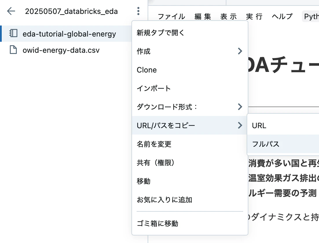Click the Python language selector button
This screenshot has width=319, height=243.
310,17
